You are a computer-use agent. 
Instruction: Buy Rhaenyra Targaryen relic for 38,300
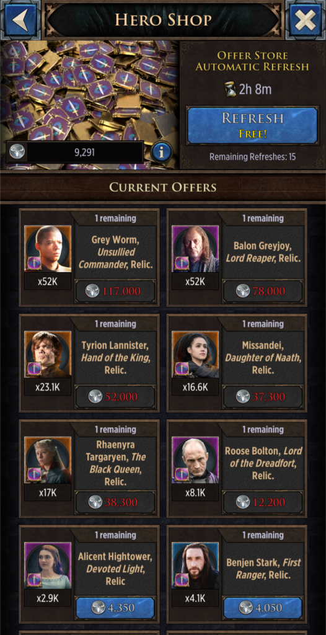point(115,502)
